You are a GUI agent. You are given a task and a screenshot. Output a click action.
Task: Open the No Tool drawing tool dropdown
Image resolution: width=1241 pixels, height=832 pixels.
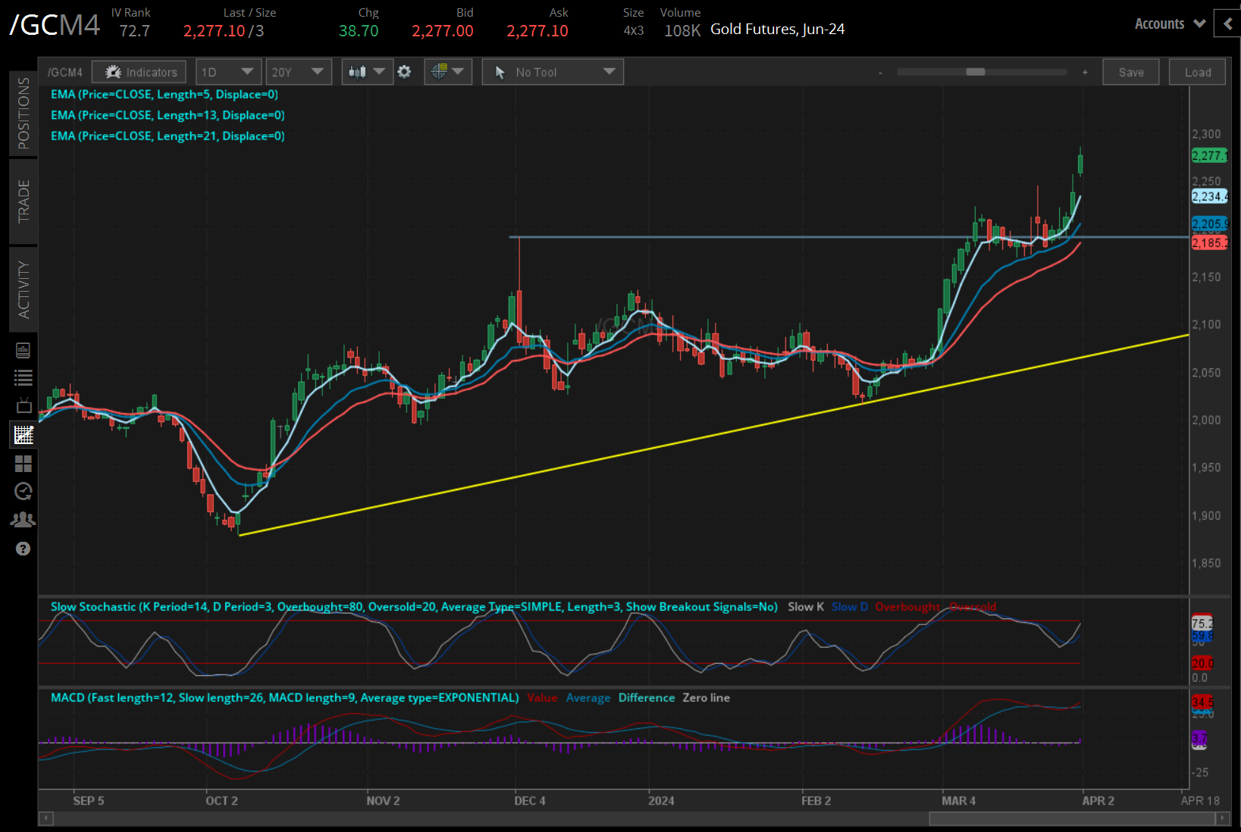click(553, 72)
